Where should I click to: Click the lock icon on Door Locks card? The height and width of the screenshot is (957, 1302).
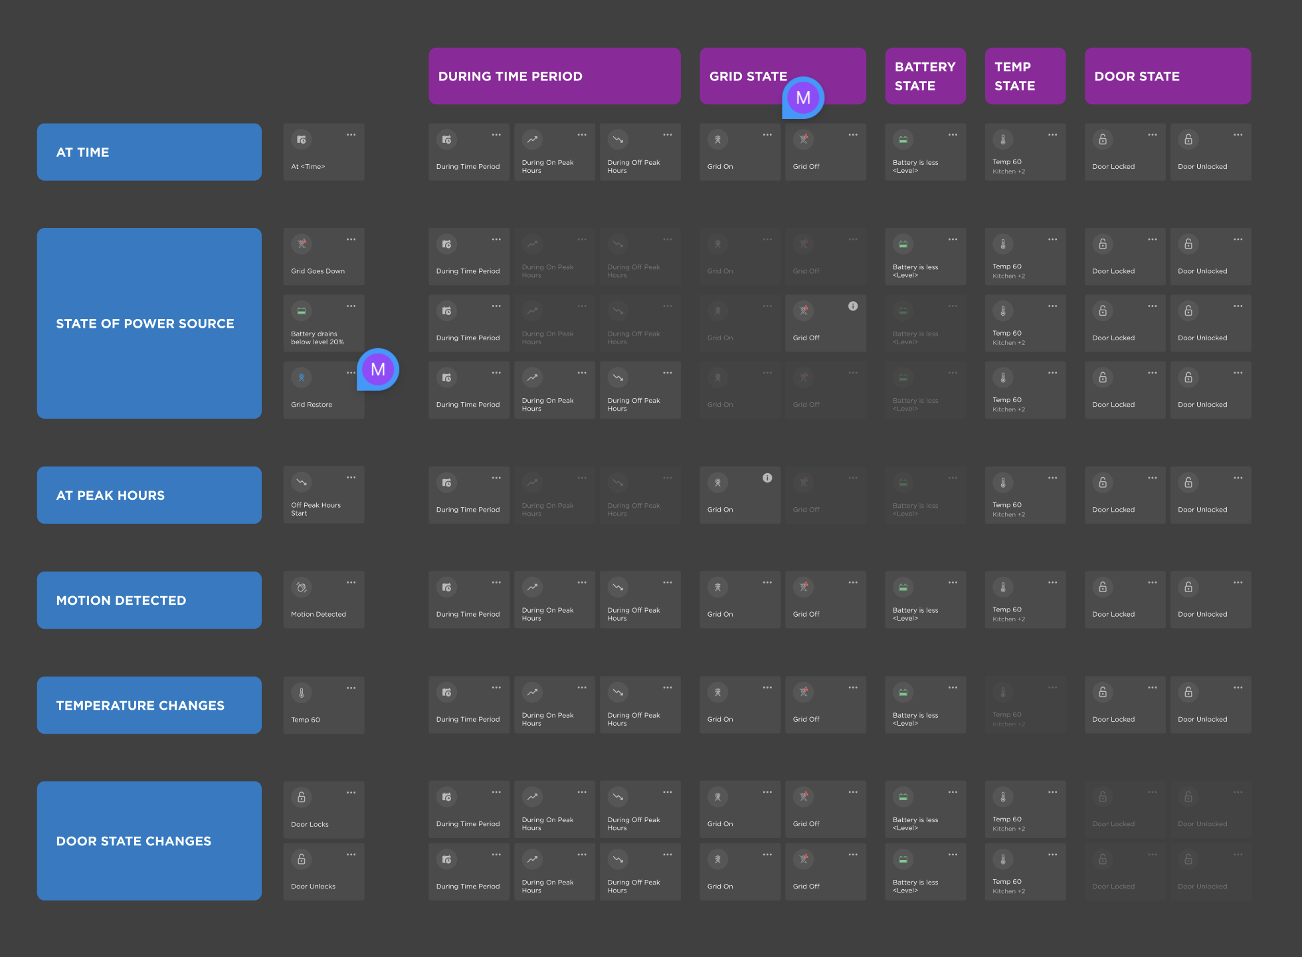(302, 797)
